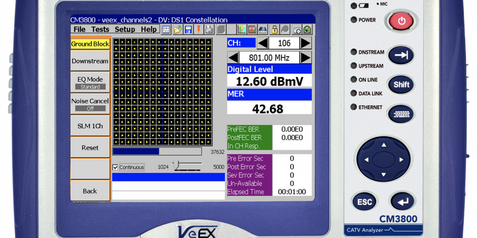This screenshot has width=477, height=238.
Task: Increase frequency with arrow right of 801.00 MHz
Action: point(306,58)
